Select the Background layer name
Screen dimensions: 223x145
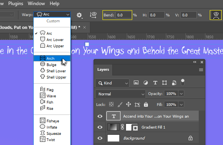(x=134, y=138)
